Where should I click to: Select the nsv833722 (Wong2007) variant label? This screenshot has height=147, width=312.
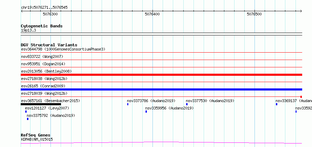pos(42,57)
